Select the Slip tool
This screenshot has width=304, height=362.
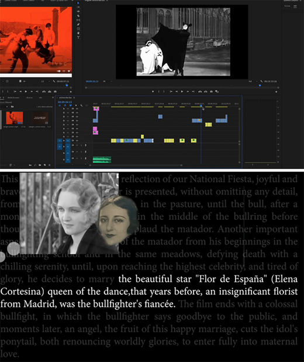point(78,20)
